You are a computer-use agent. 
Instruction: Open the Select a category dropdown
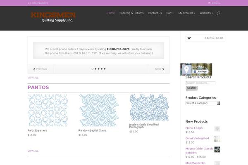coord(203,103)
